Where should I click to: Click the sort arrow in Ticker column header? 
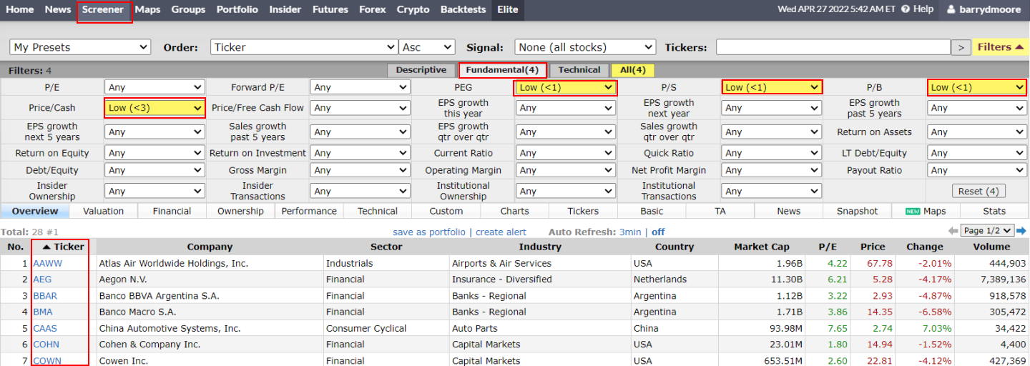tap(46, 247)
